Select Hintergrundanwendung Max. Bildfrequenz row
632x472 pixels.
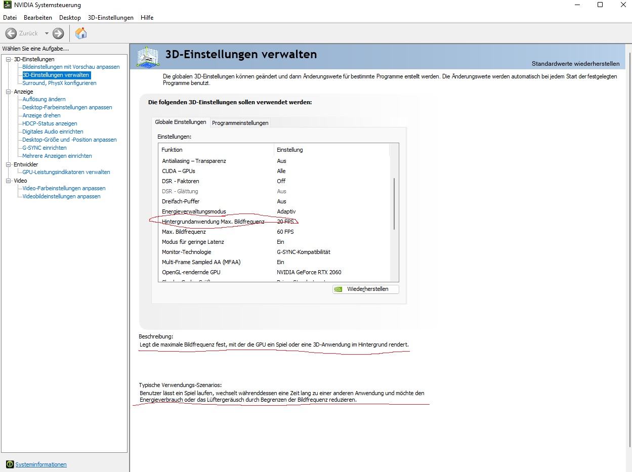coord(274,222)
